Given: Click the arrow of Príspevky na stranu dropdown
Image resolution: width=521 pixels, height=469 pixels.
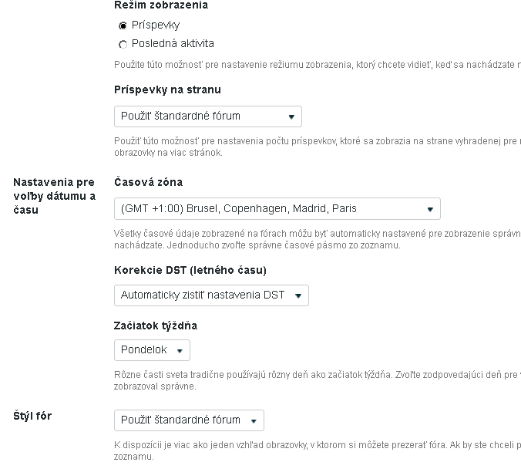Looking at the screenshot, I should (x=291, y=116).
